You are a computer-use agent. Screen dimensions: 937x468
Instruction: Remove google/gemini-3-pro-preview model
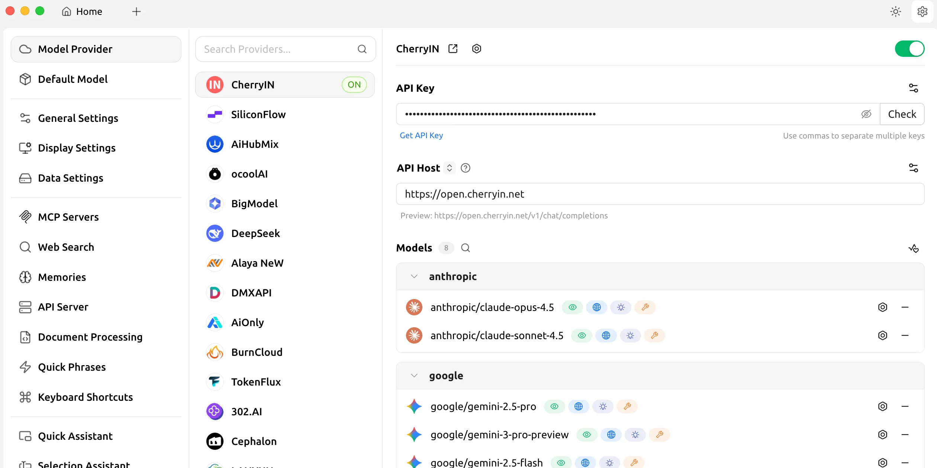pyautogui.click(x=905, y=435)
